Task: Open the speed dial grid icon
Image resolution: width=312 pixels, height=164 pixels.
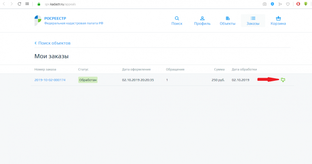Action: tap(27, 4)
